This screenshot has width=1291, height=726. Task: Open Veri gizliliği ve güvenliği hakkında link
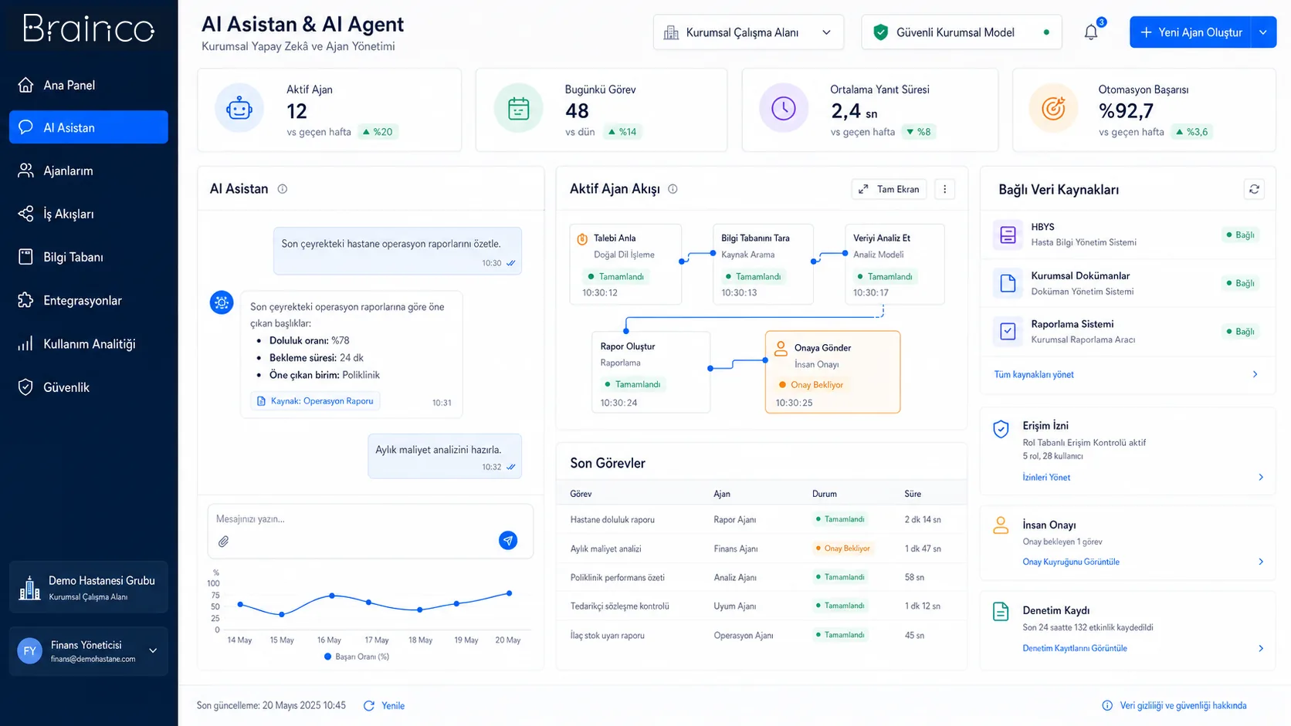click(x=1174, y=706)
